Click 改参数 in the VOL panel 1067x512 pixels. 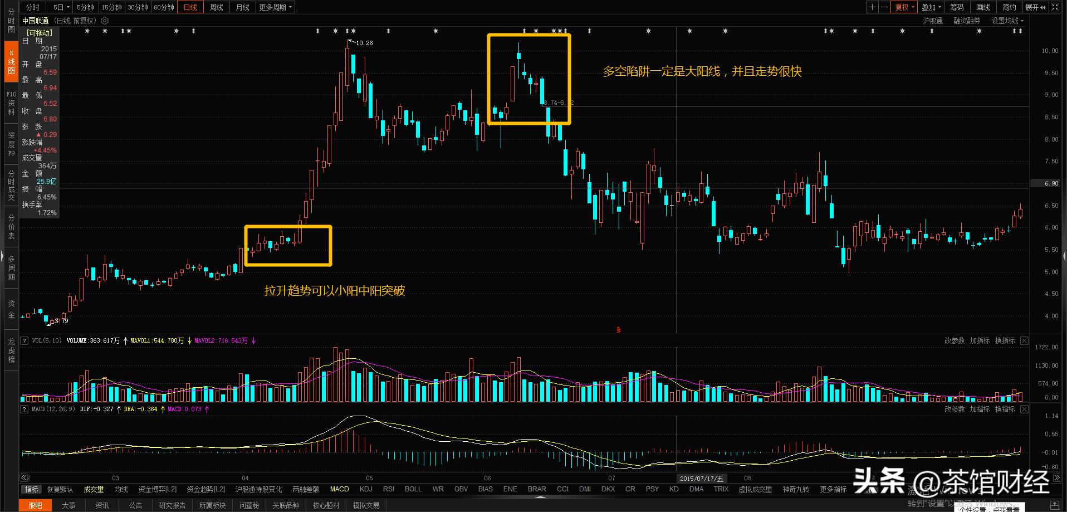click(x=954, y=340)
